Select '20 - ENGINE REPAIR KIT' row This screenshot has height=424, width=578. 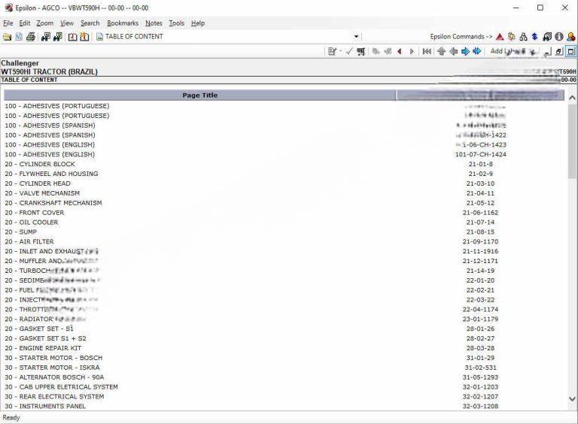pyautogui.click(x=284, y=348)
